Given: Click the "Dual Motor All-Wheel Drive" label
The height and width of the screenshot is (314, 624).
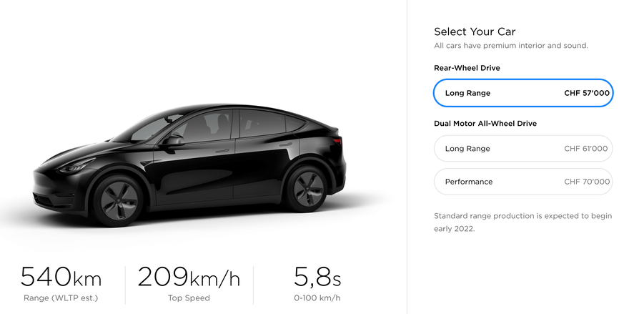Looking at the screenshot, I should pyautogui.click(x=485, y=124).
